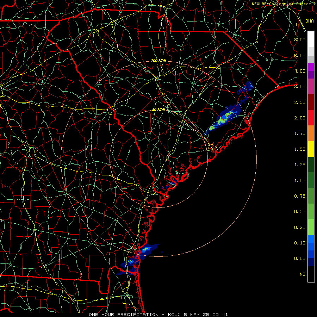Pick the orange legend swatch near 1.75
This screenshot has height=317, width=317.
click(x=311, y=133)
